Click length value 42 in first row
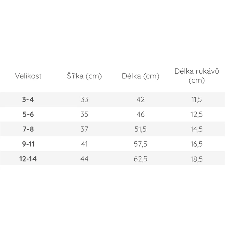This screenshot has height=225, width=225. (140, 99)
